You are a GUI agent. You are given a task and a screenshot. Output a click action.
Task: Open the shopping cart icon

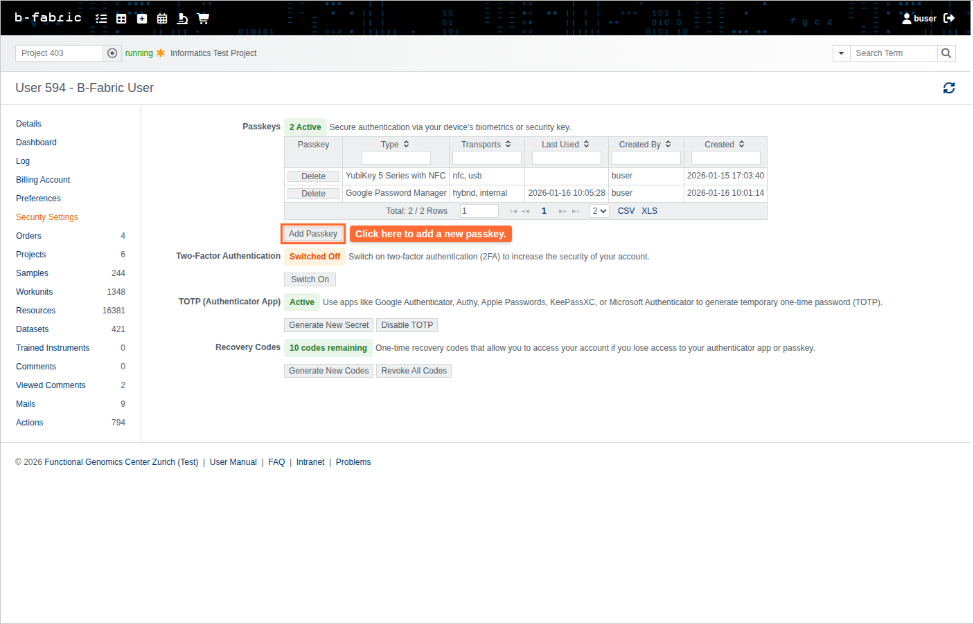203,19
